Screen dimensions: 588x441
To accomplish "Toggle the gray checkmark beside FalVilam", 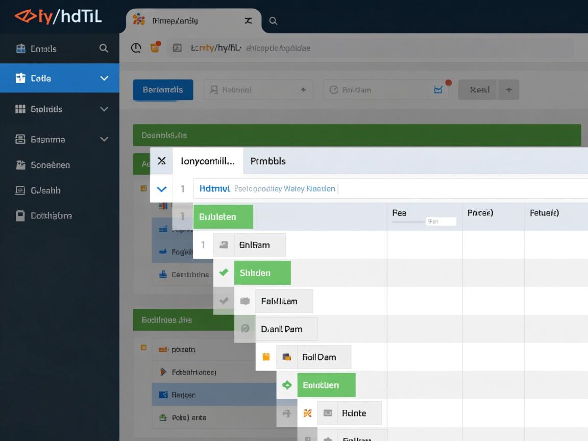I will coord(224,301).
